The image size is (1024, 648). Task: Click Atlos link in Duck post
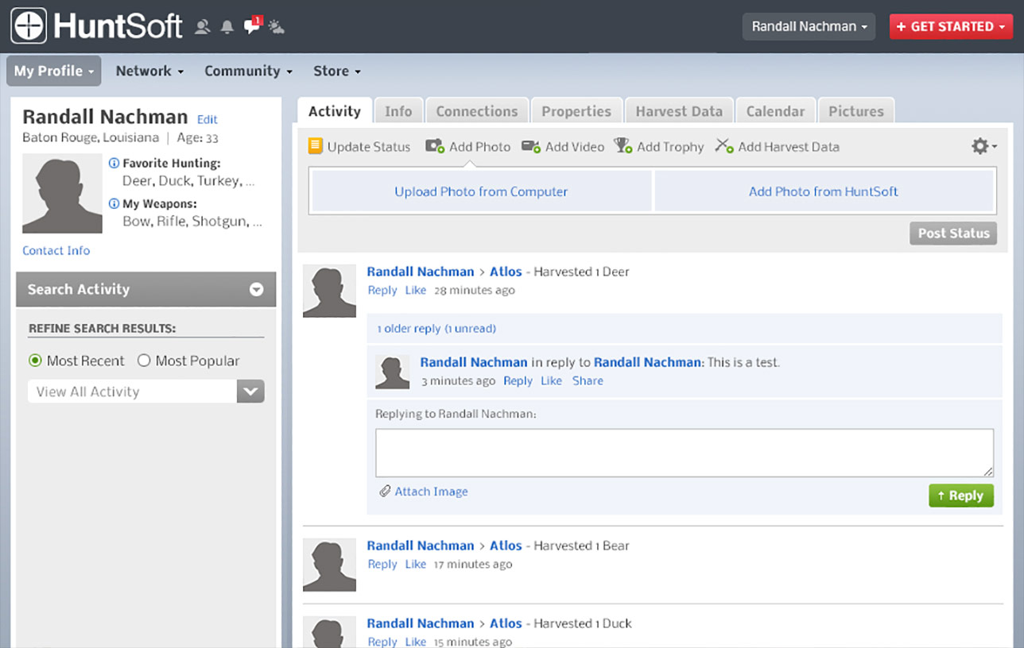click(x=506, y=623)
